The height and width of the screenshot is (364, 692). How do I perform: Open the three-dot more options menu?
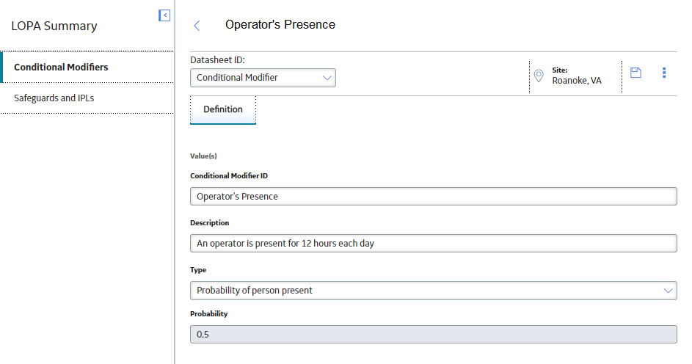click(x=664, y=73)
